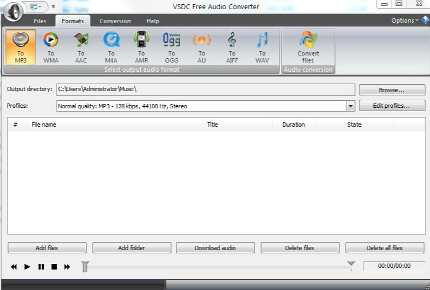Maximize the VSDC Audio Converter window
Image resolution: width=430 pixels, height=290 pixels.
click(399, 4)
